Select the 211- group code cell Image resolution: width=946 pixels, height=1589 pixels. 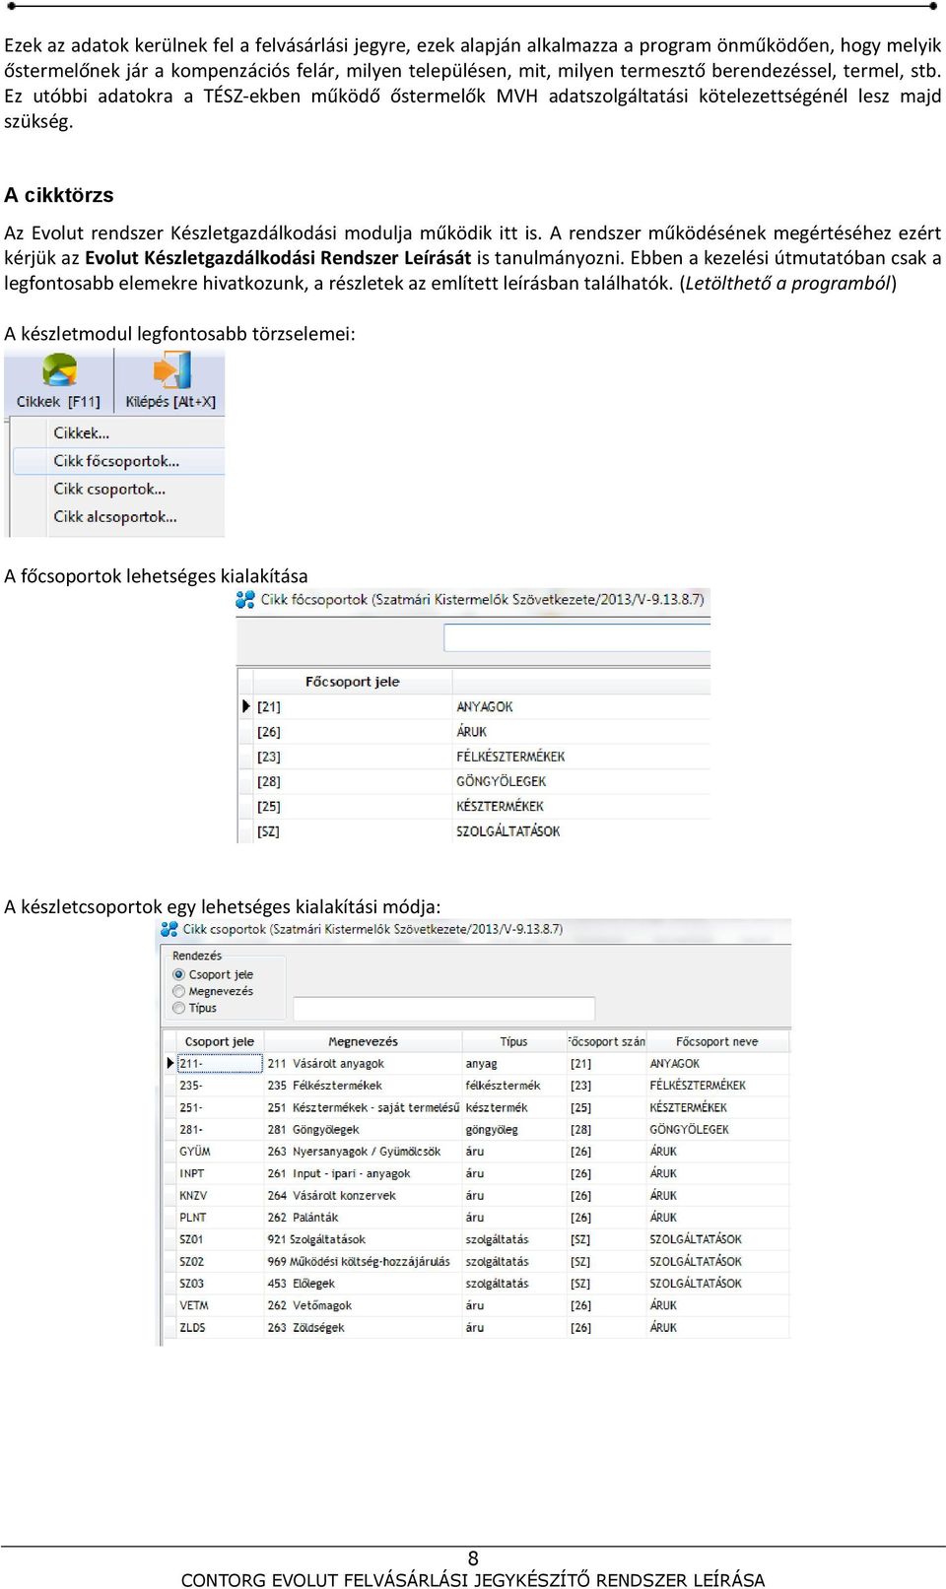(x=220, y=1064)
